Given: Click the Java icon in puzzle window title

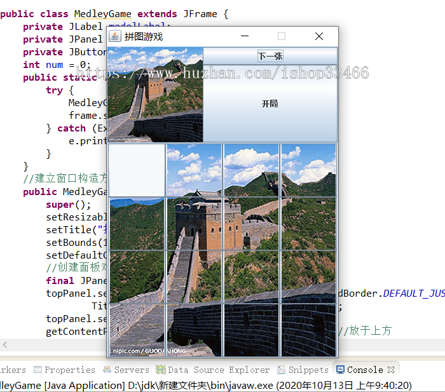Looking at the screenshot, I should (x=115, y=36).
